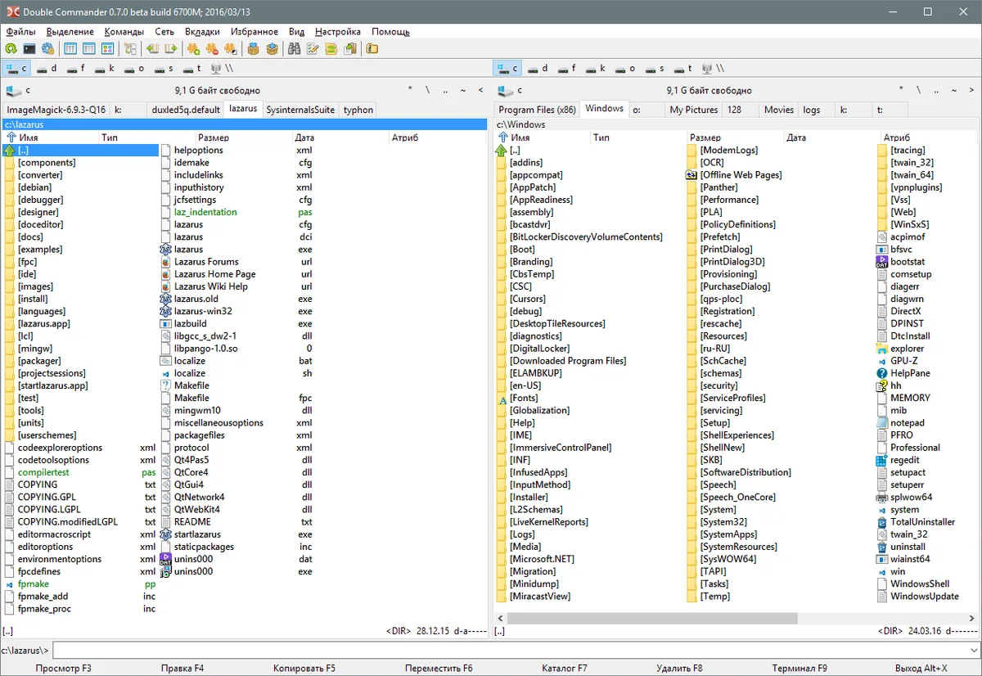Open file search with binoculars icon
Image resolution: width=982 pixels, height=676 pixels.
click(295, 49)
